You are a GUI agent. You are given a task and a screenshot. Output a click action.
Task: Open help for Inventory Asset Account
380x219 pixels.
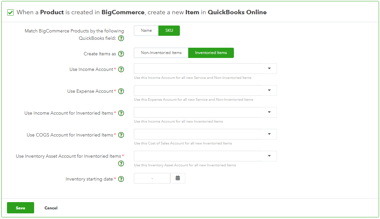(121, 164)
